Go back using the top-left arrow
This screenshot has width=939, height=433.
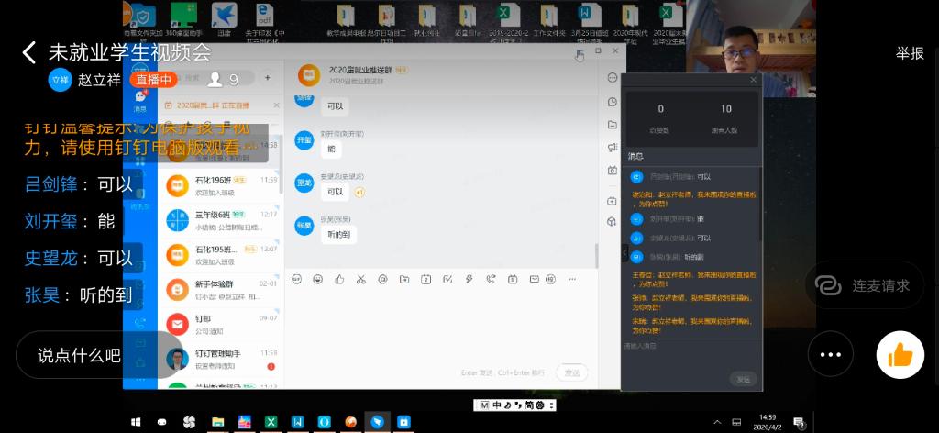(x=28, y=52)
